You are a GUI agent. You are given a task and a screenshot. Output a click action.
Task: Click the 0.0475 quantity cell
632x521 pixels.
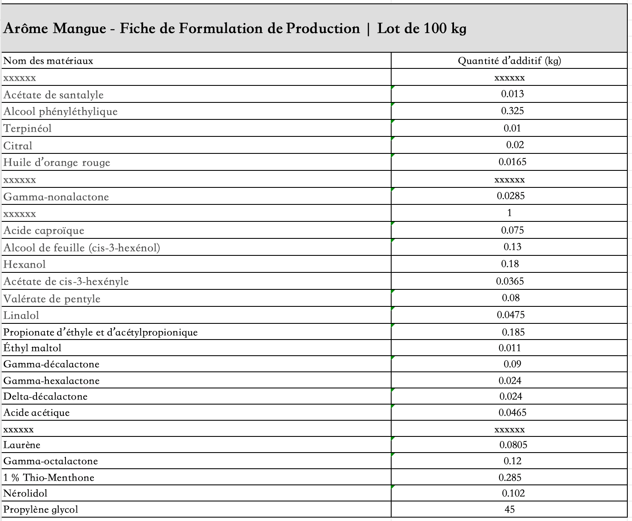[x=509, y=315]
